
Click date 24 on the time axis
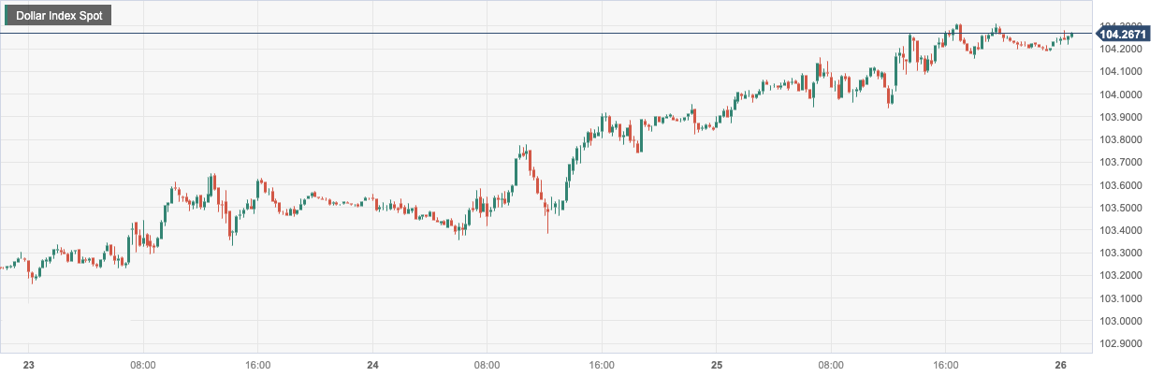pyautogui.click(x=372, y=365)
